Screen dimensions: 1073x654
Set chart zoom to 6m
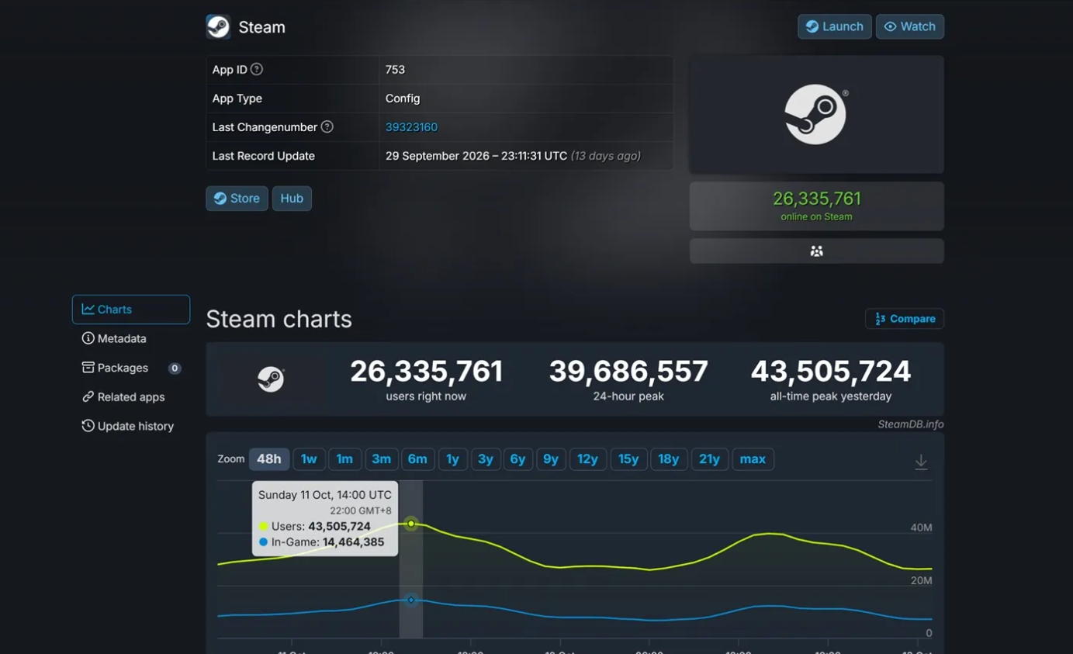(x=417, y=459)
